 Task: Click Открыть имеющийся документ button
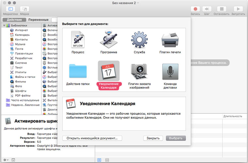[92, 138]
